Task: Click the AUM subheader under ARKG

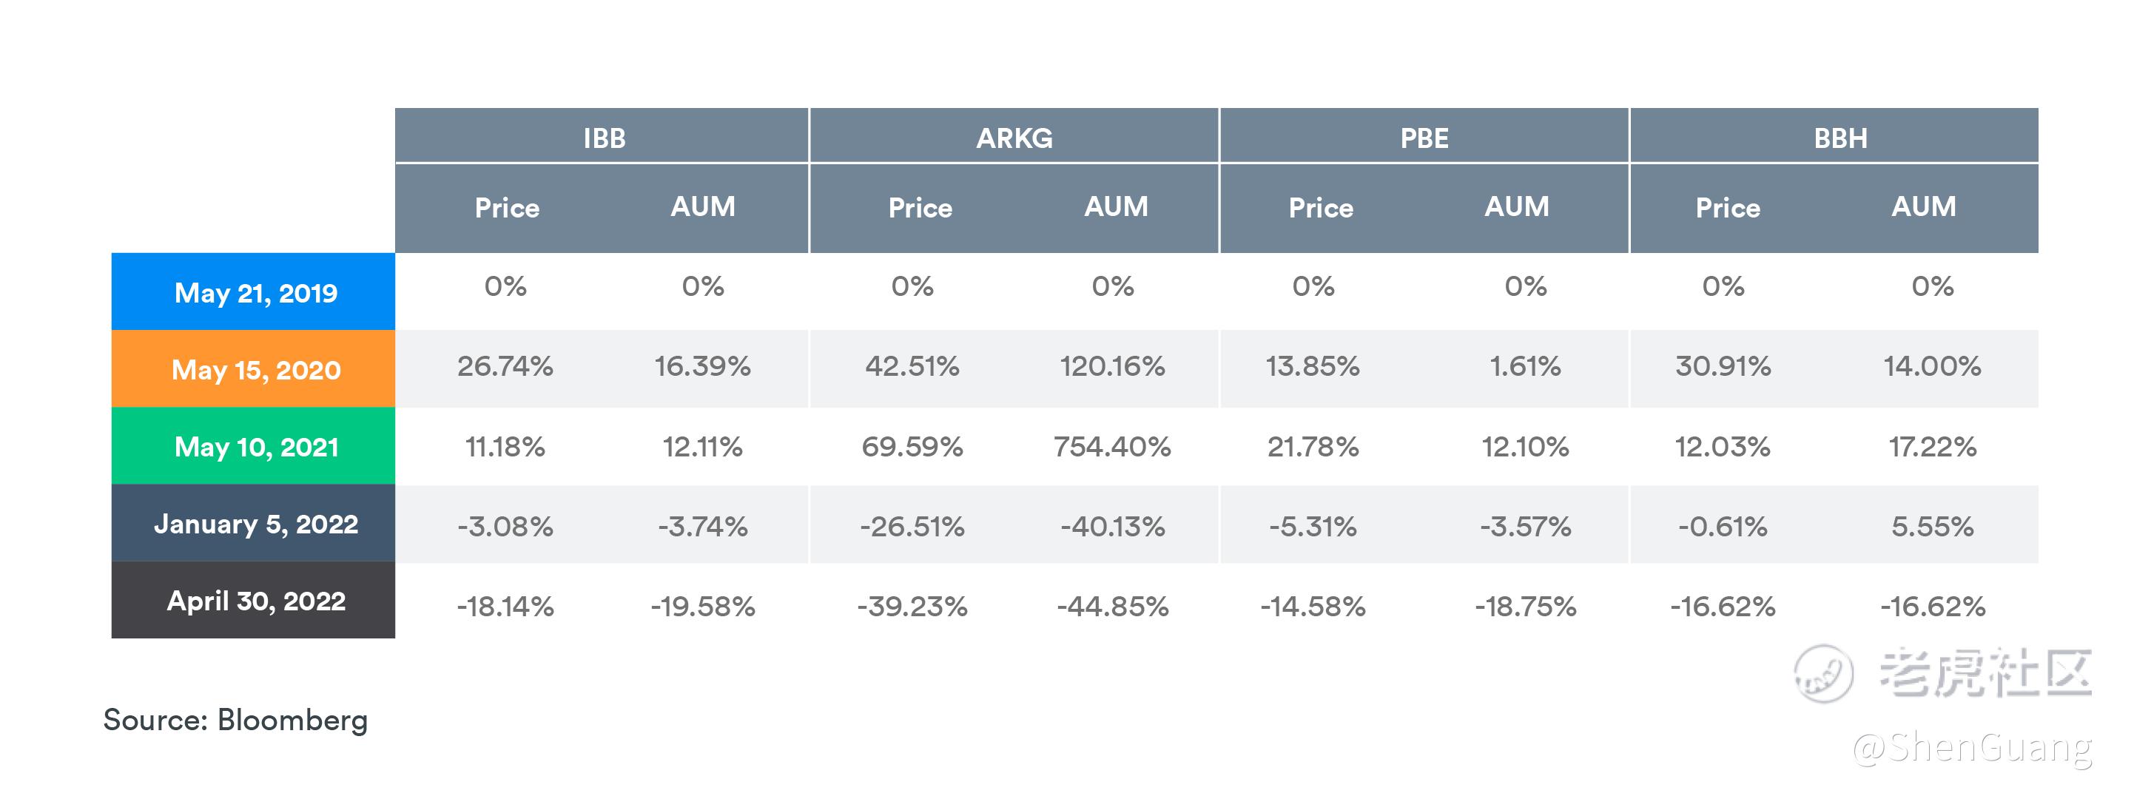Action: click(x=1116, y=207)
